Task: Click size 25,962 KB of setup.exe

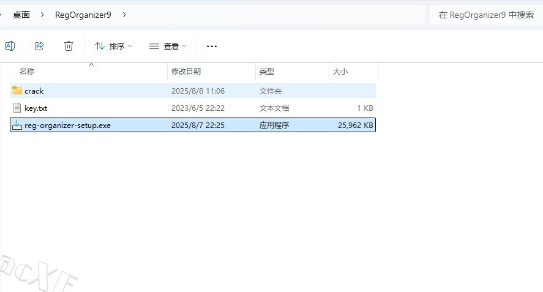Action: click(x=356, y=125)
